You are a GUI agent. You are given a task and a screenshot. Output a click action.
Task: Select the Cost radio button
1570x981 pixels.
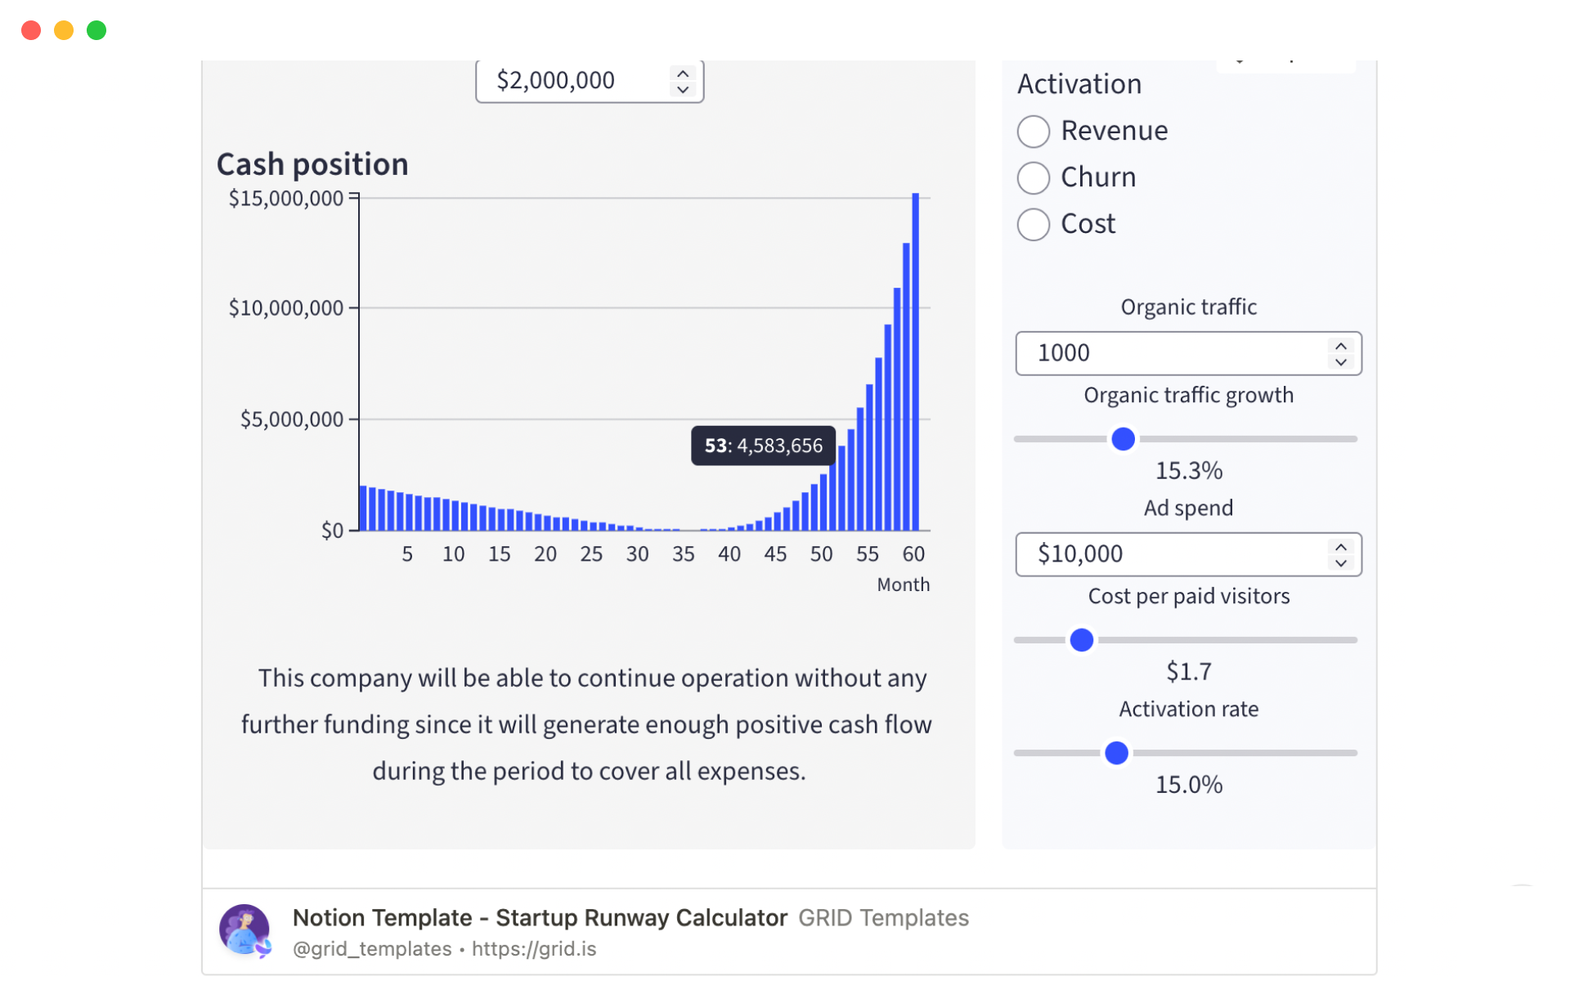pyautogui.click(x=1034, y=224)
